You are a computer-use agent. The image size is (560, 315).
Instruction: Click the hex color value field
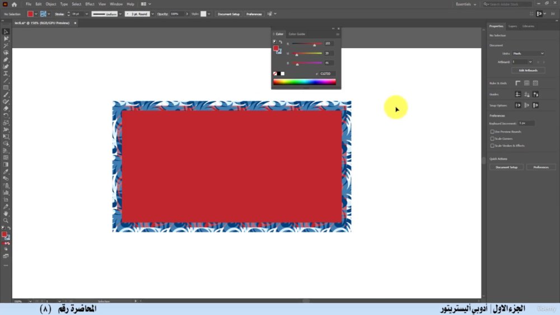tap(327, 73)
